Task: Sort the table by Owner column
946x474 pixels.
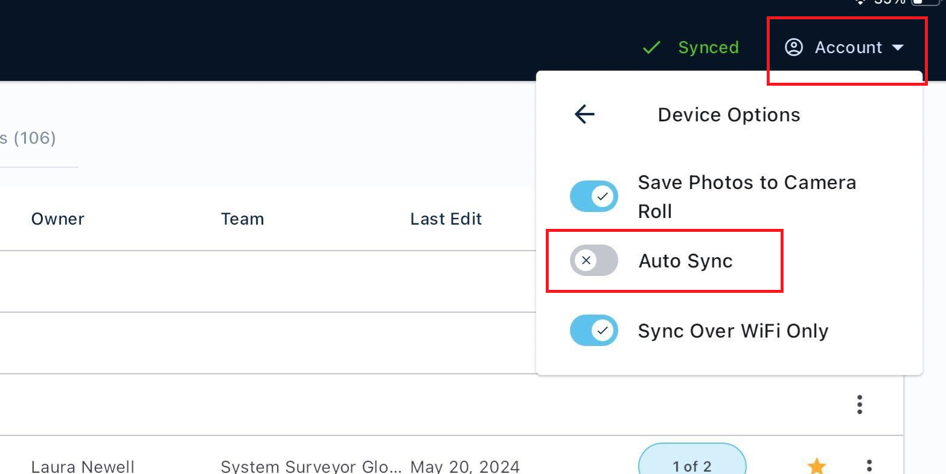Action: coord(57,219)
